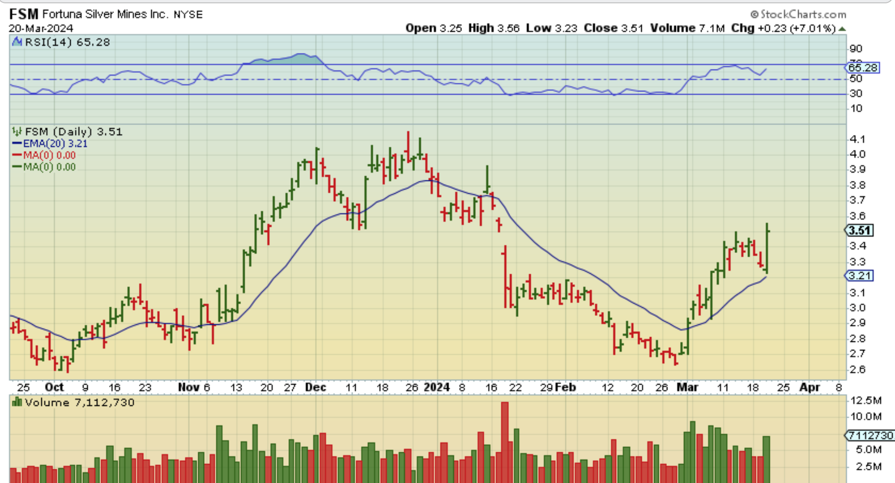This screenshot has width=895, height=483.
Task: Click the Apr label on the date axis
Action: (x=810, y=387)
